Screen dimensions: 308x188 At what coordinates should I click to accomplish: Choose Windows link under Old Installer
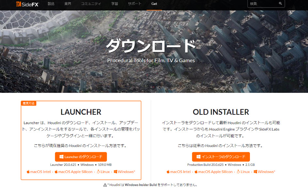264,172
